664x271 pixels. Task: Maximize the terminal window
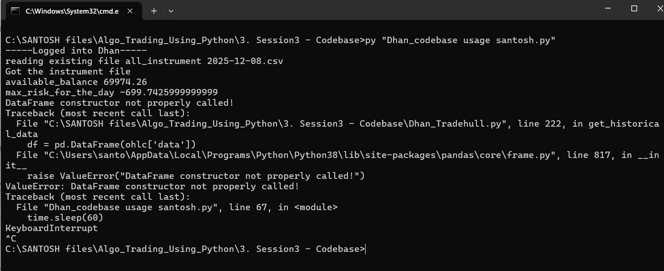pyautogui.click(x=634, y=9)
